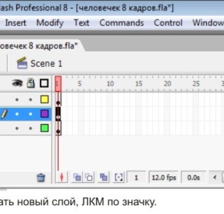Toggle visibility dot of purple layer
This screenshot has width=224, height=214.
click(17, 114)
